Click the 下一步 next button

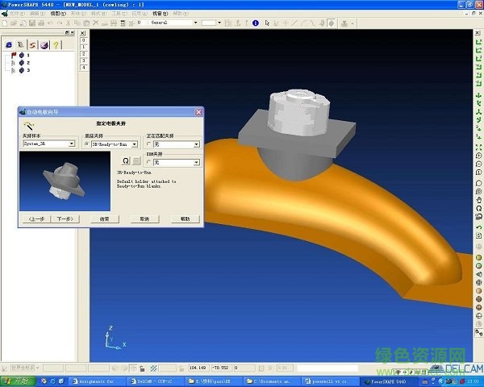(64, 218)
